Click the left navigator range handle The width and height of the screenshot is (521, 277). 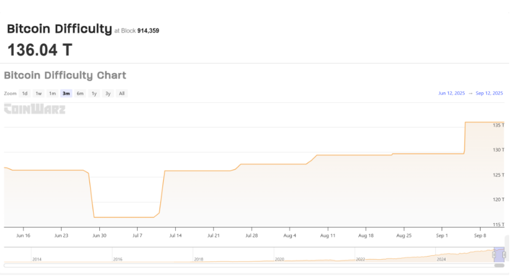coord(494,255)
